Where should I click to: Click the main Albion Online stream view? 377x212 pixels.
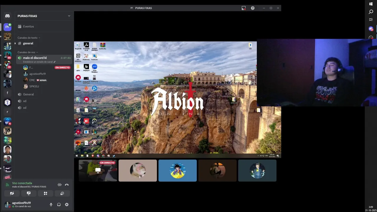tap(177, 100)
